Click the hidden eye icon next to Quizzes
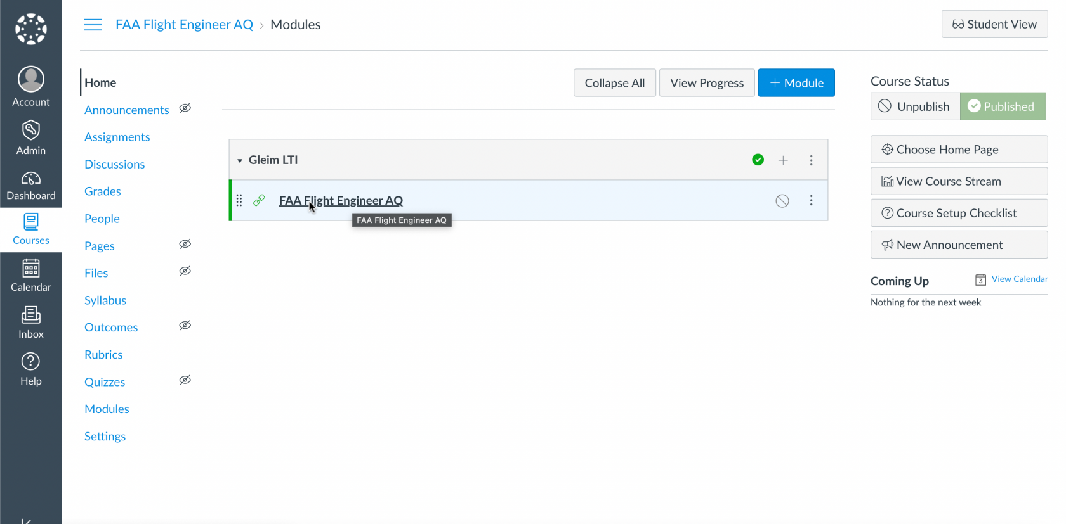Viewport: 1066px width, 524px height. (x=185, y=380)
